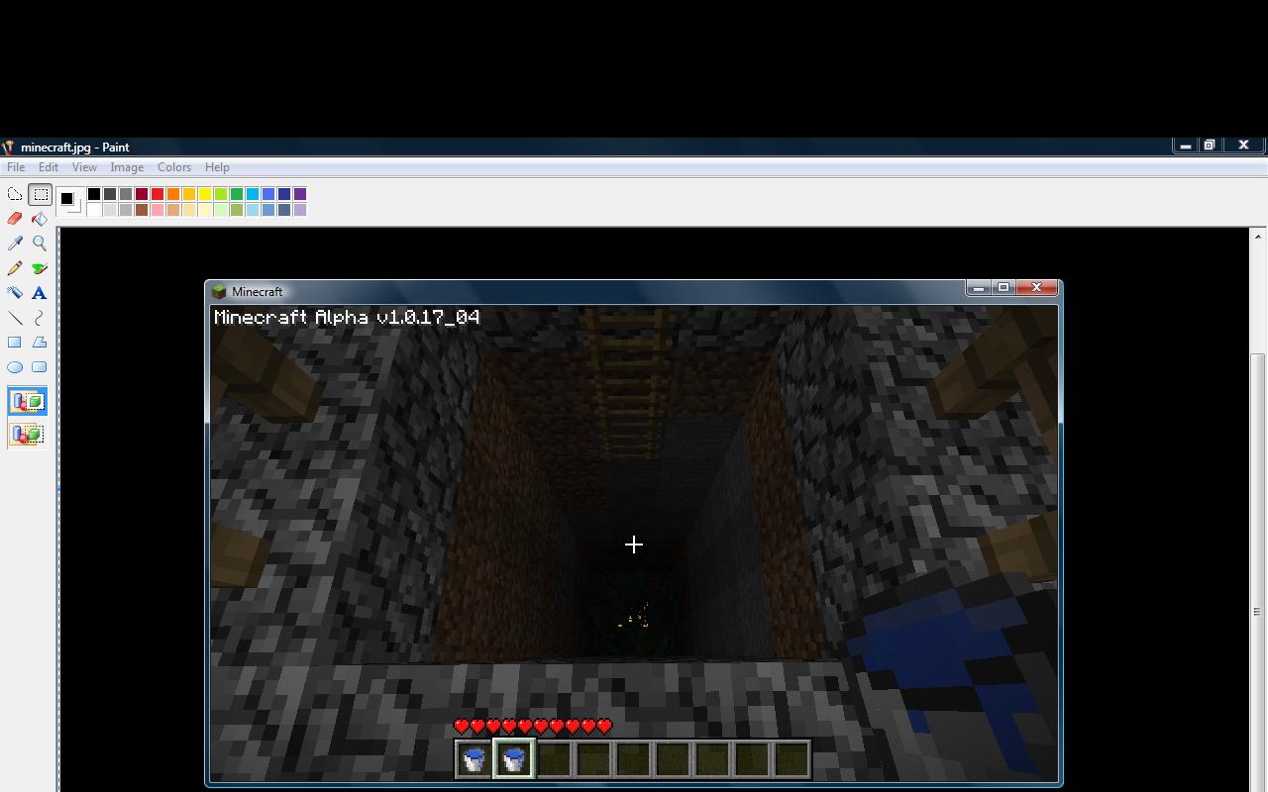Select the Brush tool
The image size is (1268, 792).
[40, 268]
